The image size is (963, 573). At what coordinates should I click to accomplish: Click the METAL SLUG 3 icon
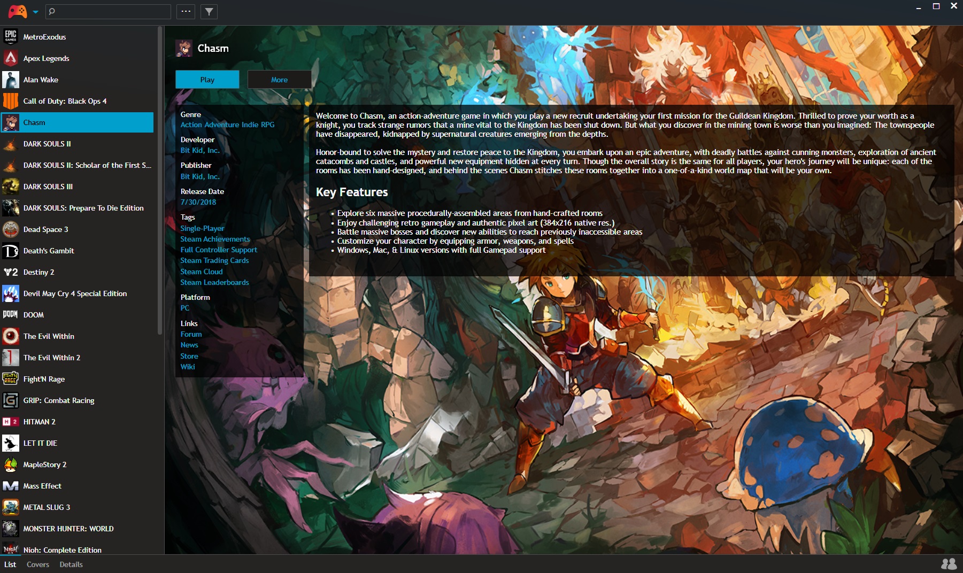pyautogui.click(x=11, y=507)
